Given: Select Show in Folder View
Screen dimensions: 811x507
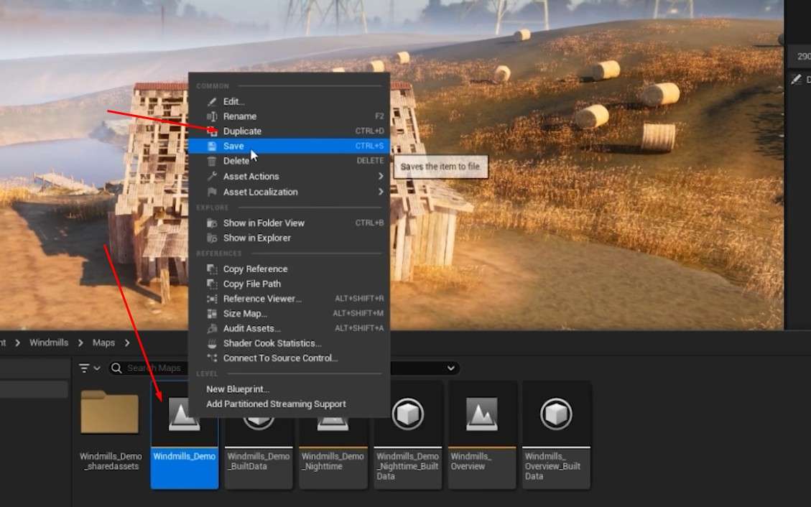Looking at the screenshot, I should 264,223.
